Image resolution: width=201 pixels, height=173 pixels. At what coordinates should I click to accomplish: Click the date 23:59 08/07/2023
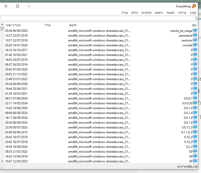pos(16,127)
